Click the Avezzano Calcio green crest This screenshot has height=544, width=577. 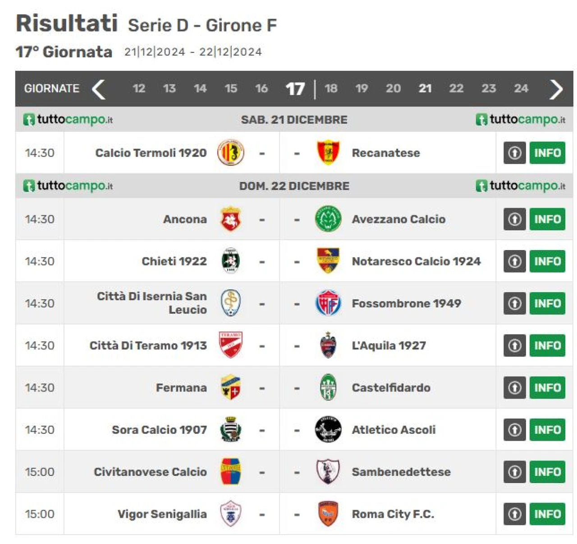coord(328,219)
